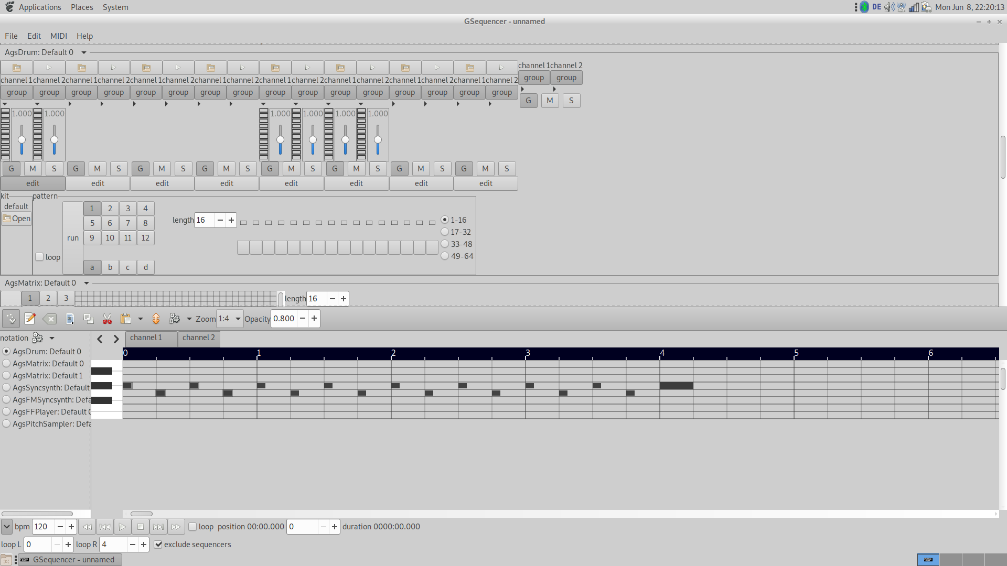This screenshot has height=566, width=1007.
Task: Click the Open kit button
Action: tap(17, 219)
